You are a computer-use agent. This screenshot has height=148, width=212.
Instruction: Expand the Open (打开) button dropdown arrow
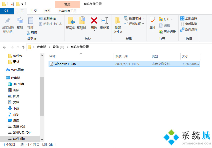click(x=172, y=19)
